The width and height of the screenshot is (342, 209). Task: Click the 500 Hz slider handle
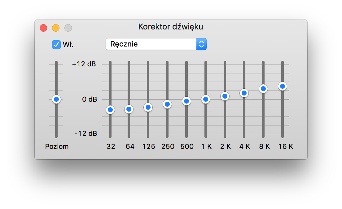coord(186,101)
